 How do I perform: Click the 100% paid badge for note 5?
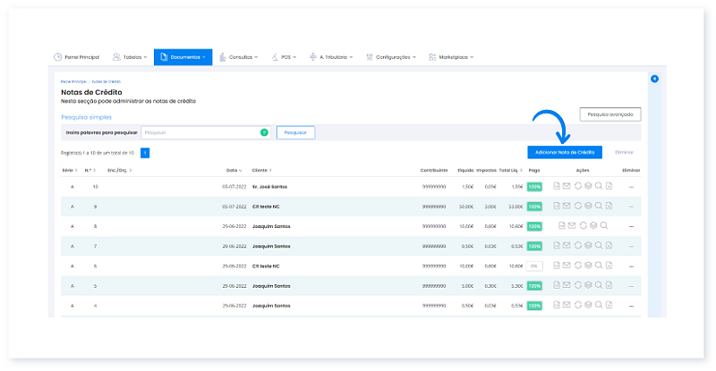[x=534, y=286]
